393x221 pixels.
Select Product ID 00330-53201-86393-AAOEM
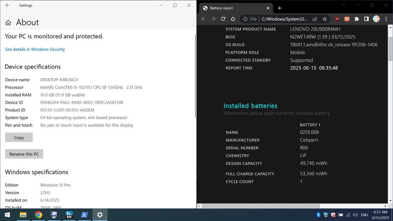click(x=67, y=110)
